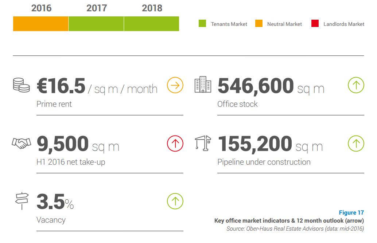Select the green 2018 timeline bar segment

tap(151, 24)
